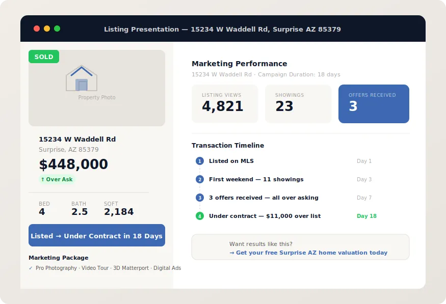Click the Listed → Under Contract in 18 Days button
This screenshot has height=304, width=446.
click(x=97, y=235)
